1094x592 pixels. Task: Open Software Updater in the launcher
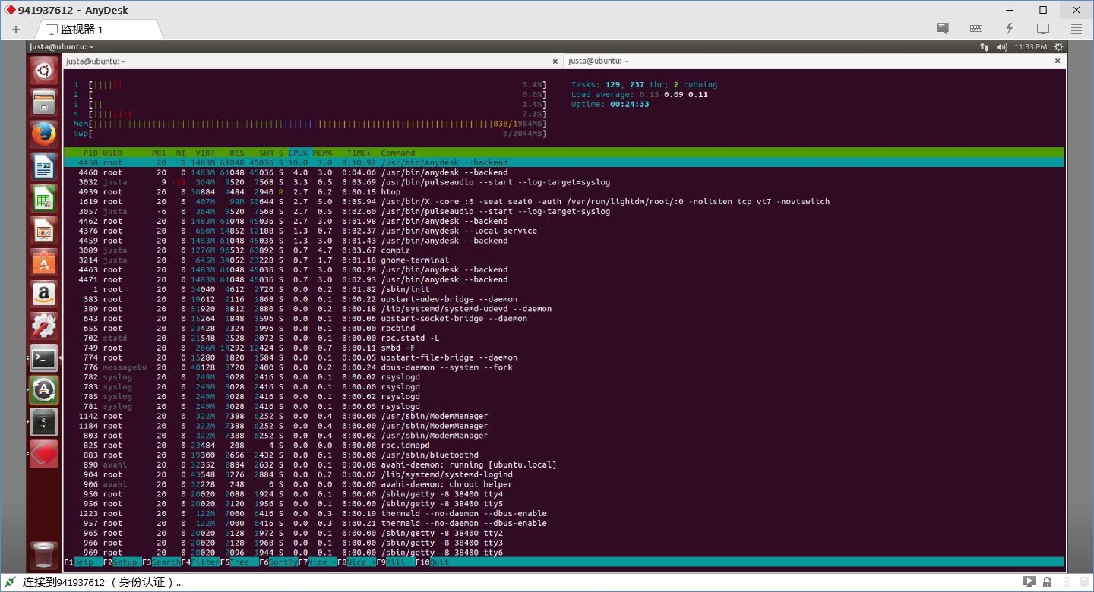[44, 390]
